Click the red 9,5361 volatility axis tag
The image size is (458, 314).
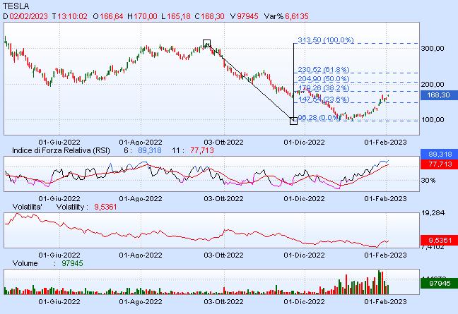point(439,241)
